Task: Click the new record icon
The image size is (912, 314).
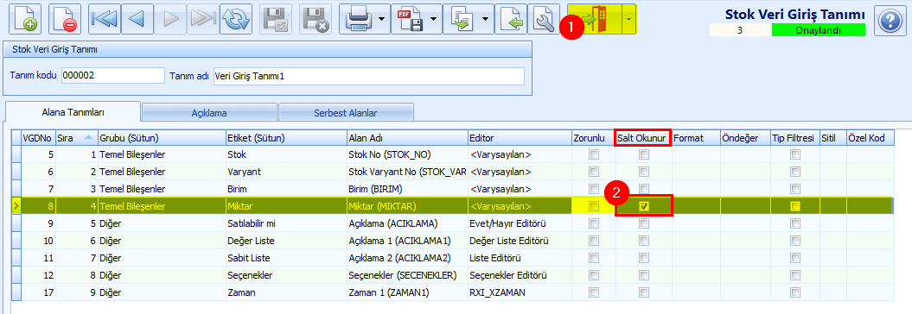Action: pos(24,19)
